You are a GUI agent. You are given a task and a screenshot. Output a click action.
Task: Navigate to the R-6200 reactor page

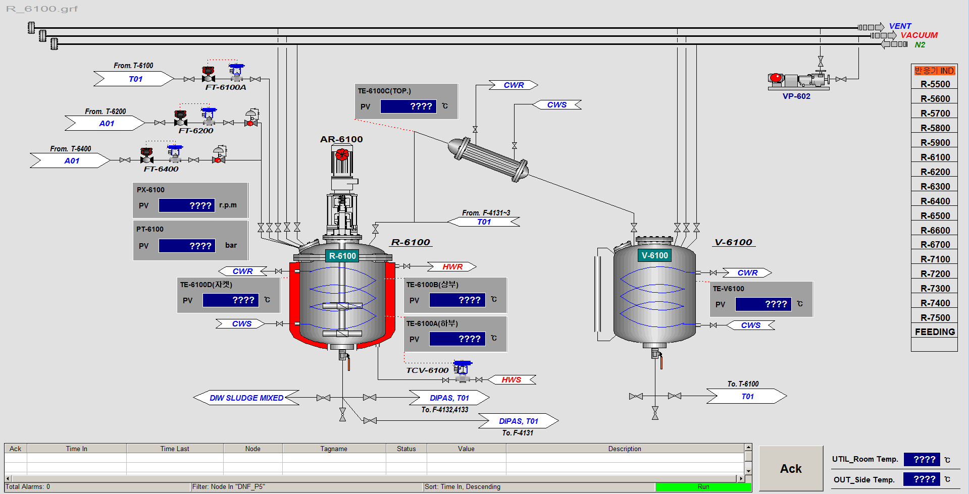[935, 172]
